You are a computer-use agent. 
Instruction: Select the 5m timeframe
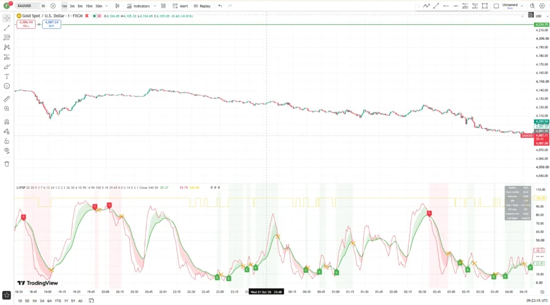pos(81,6)
